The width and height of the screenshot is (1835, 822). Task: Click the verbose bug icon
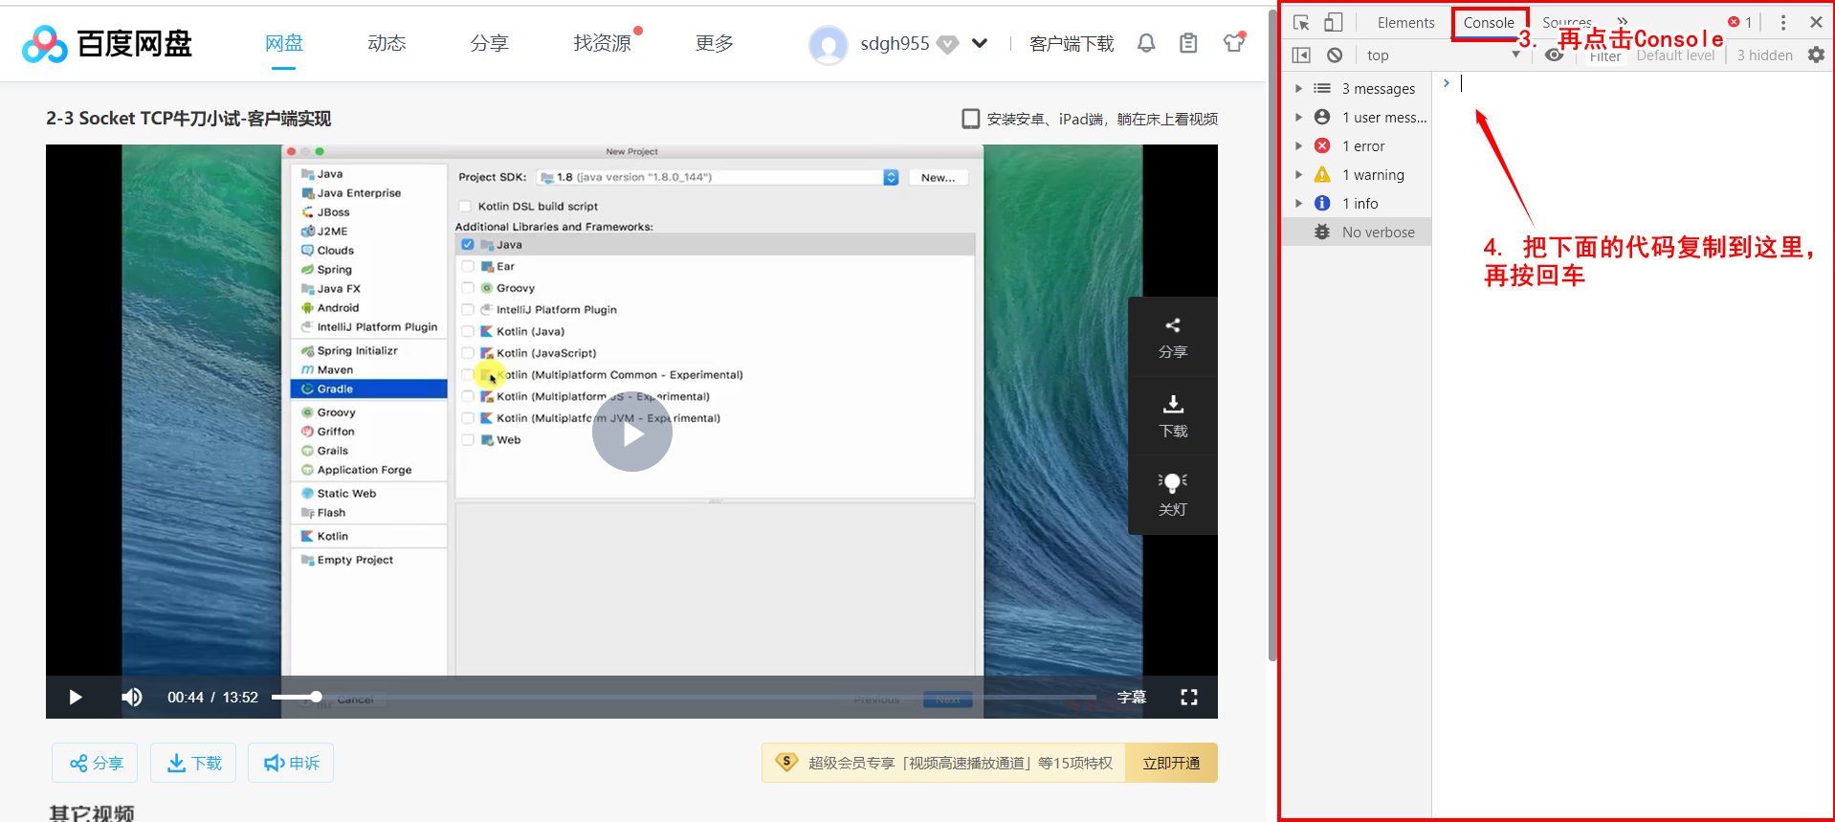[x=1322, y=232]
